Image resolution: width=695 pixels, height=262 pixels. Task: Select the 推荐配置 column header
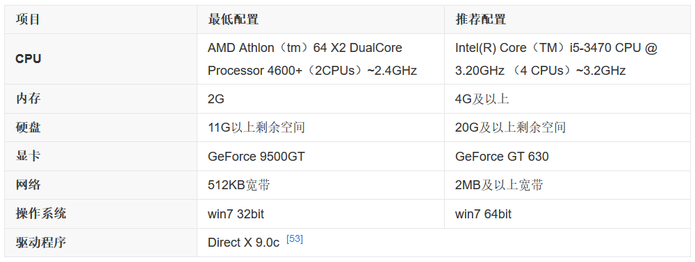(567, 19)
